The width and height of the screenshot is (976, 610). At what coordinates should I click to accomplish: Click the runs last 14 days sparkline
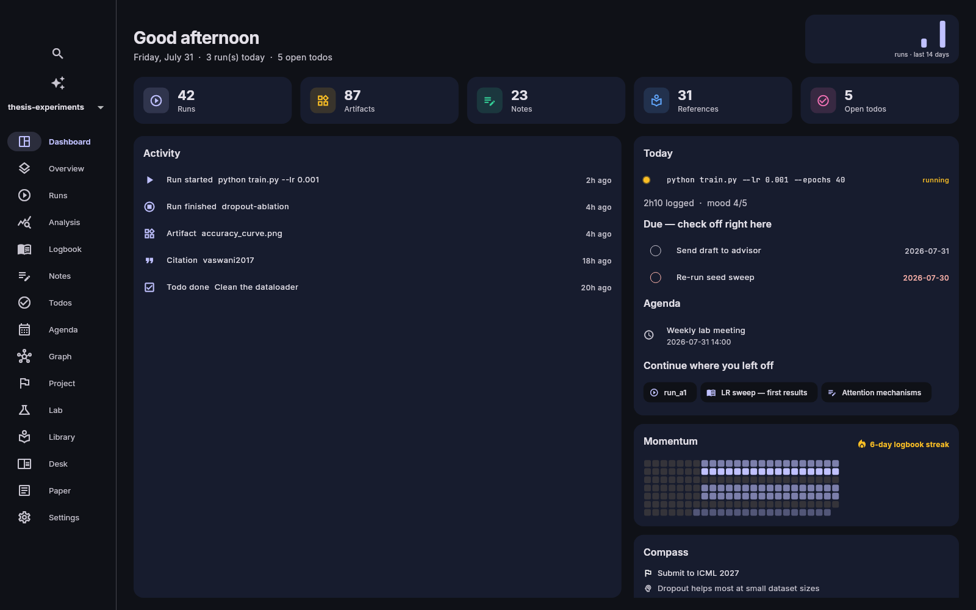[882, 39]
